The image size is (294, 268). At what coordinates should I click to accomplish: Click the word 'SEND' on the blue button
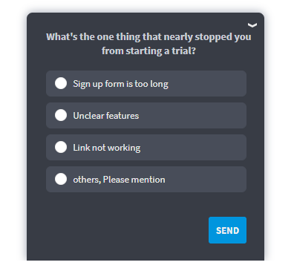(227, 231)
